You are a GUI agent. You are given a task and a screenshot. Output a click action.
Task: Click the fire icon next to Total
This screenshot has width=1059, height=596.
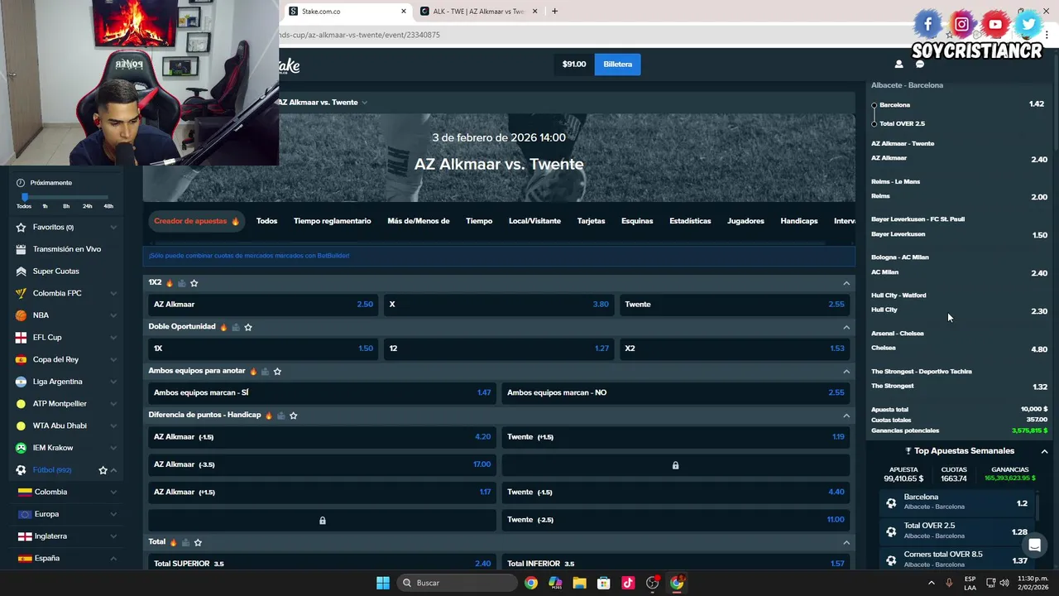point(173,542)
